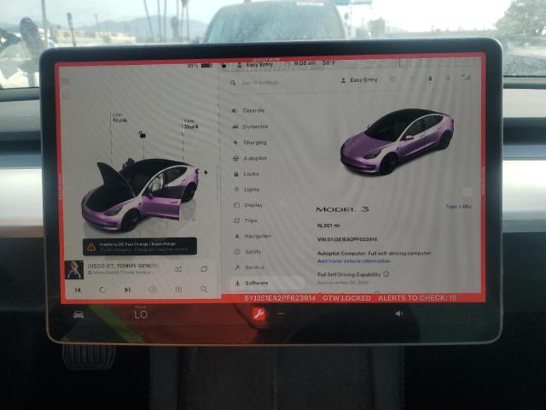Tap the Navigation arrow icon in menu
The image size is (546, 410).
pyautogui.click(x=237, y=237)
